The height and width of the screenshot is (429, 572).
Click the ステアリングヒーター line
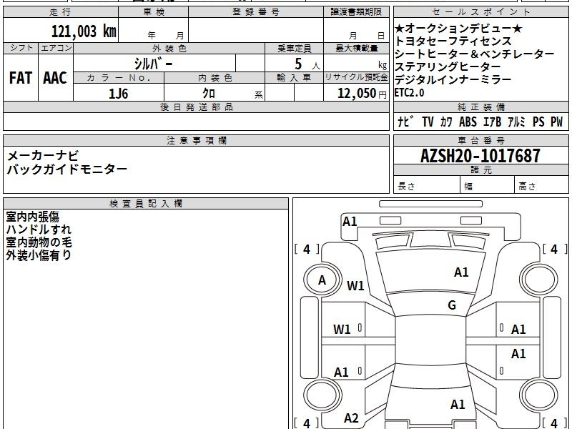tap(448, 66)
